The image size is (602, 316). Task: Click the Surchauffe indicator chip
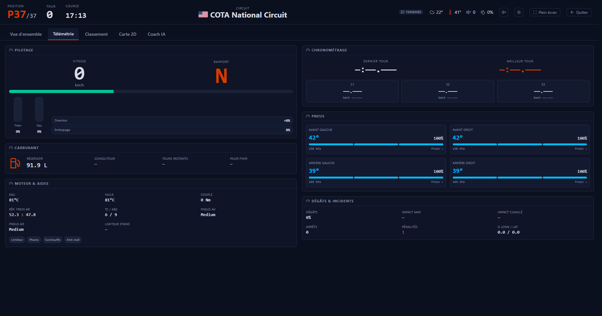pyautogui.click(x=52, y=240)
